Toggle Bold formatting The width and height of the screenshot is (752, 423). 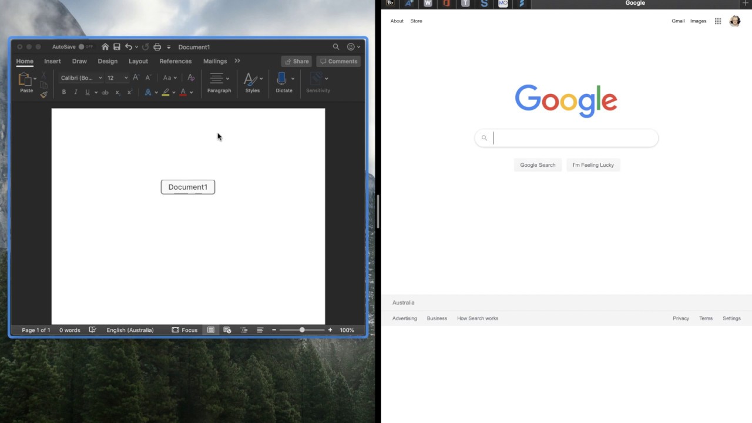pos(64,92)
